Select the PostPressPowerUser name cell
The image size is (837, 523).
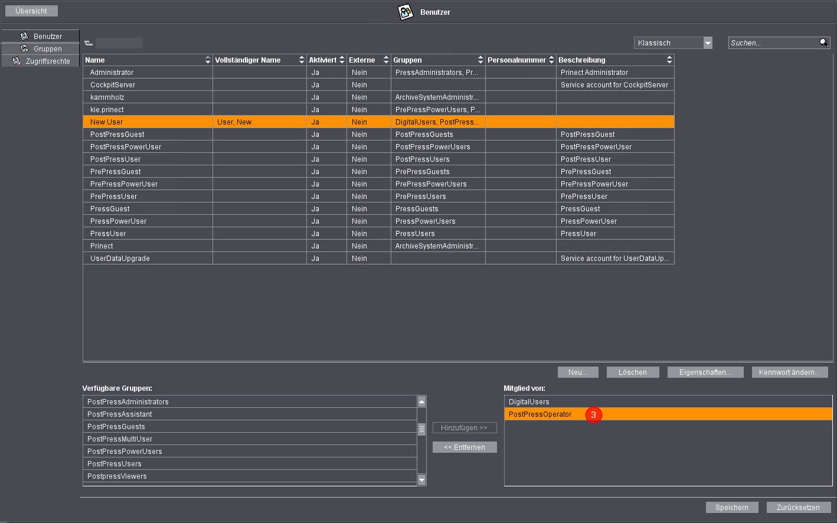point(148,146)
